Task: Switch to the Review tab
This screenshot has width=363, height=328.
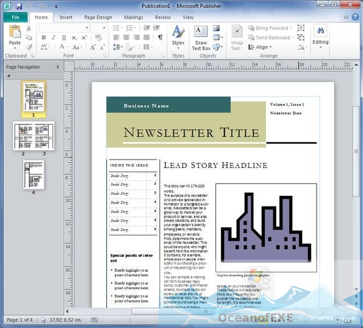Action: click(163, 18)
